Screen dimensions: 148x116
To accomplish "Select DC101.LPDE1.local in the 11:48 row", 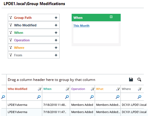I will pos(134,105).
